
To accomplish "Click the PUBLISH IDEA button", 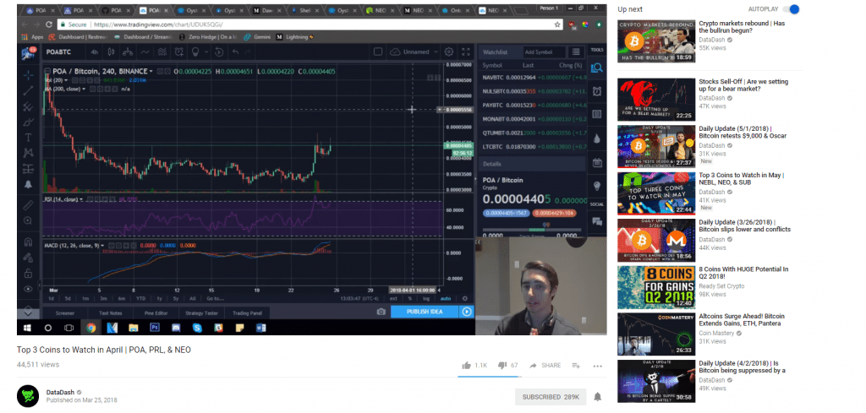I will pos(425,312).
